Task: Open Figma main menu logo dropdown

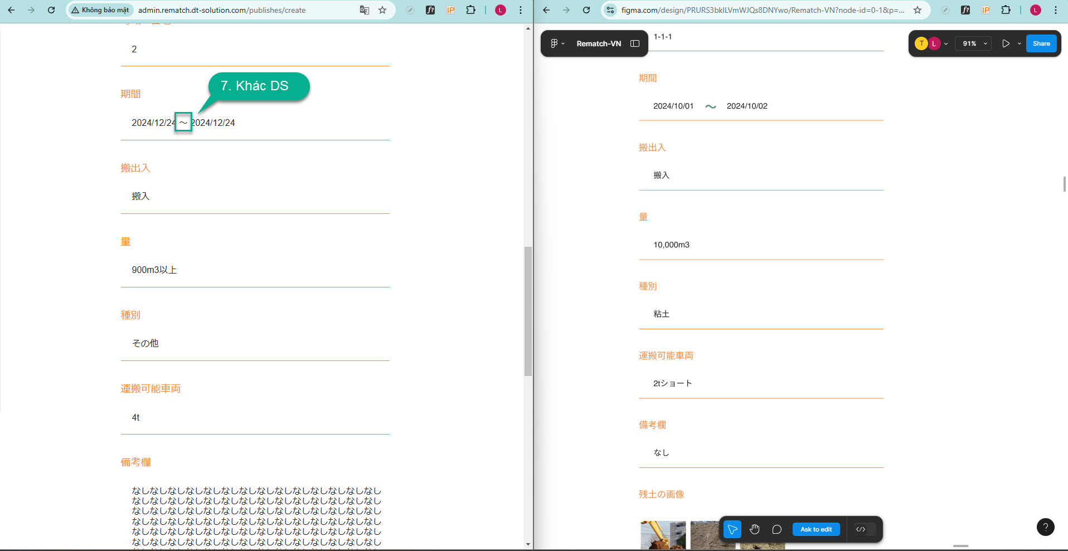Action: pyautogui.click(x=557, y=43)
